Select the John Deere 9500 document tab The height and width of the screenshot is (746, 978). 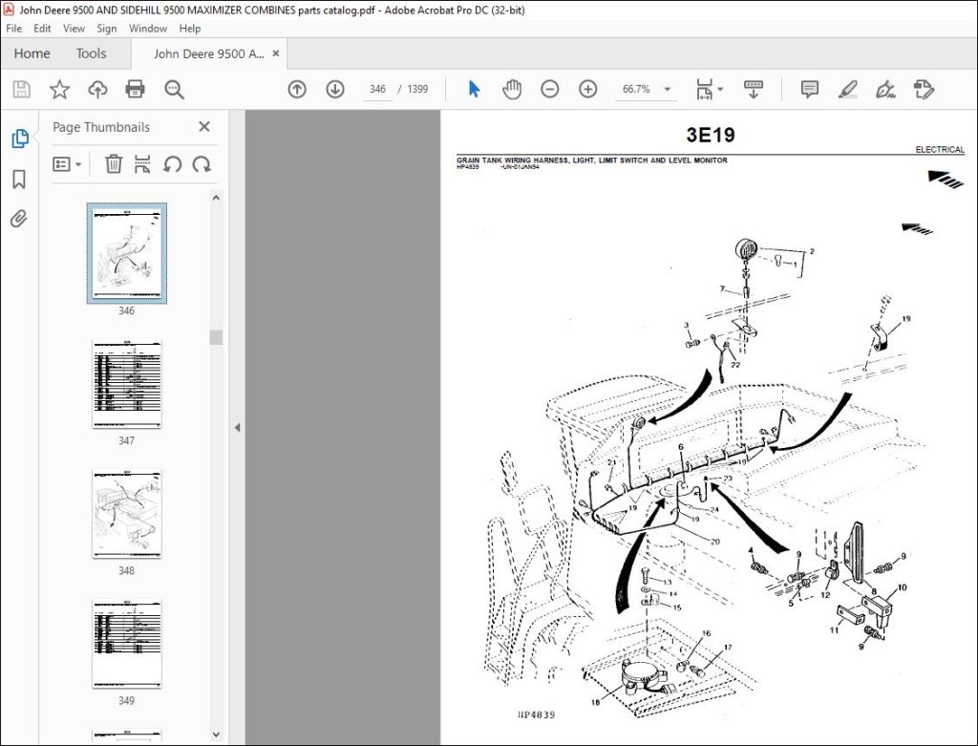click(x=208, y=53)
